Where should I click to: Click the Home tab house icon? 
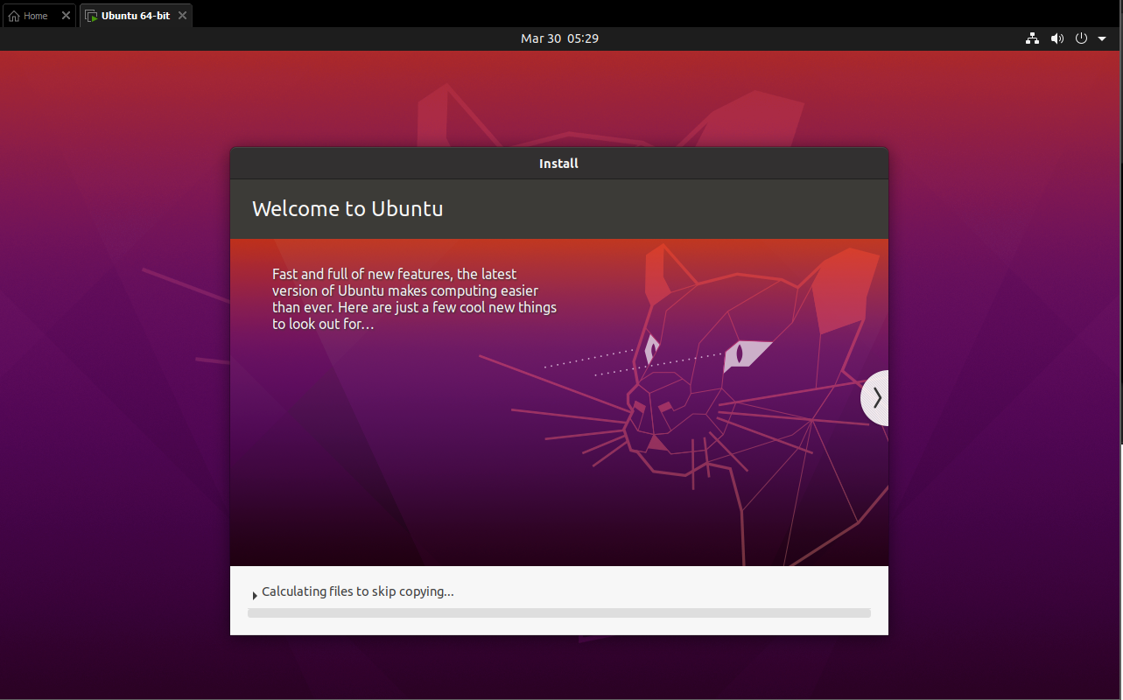click(14, 16)
